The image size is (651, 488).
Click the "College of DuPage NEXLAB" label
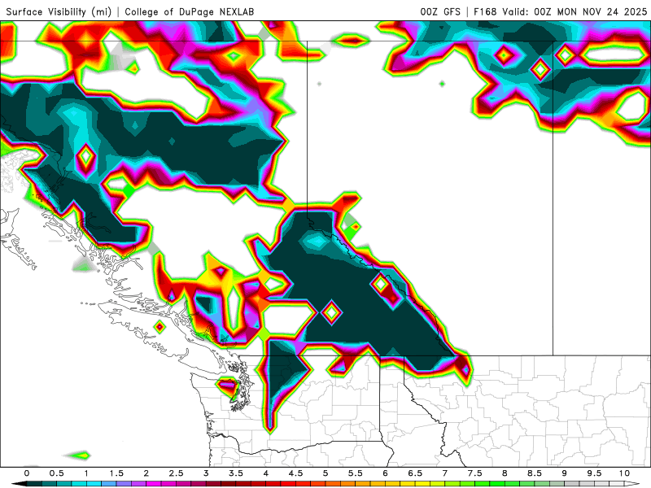pyautogui.click(x=190, y=11)
